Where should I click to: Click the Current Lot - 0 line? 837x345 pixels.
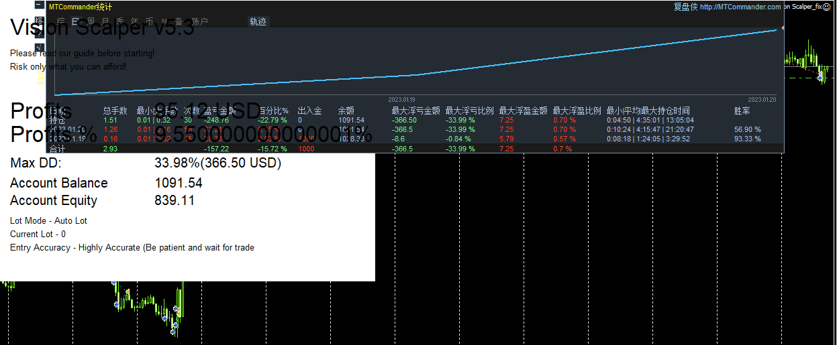tap(38, 234)
